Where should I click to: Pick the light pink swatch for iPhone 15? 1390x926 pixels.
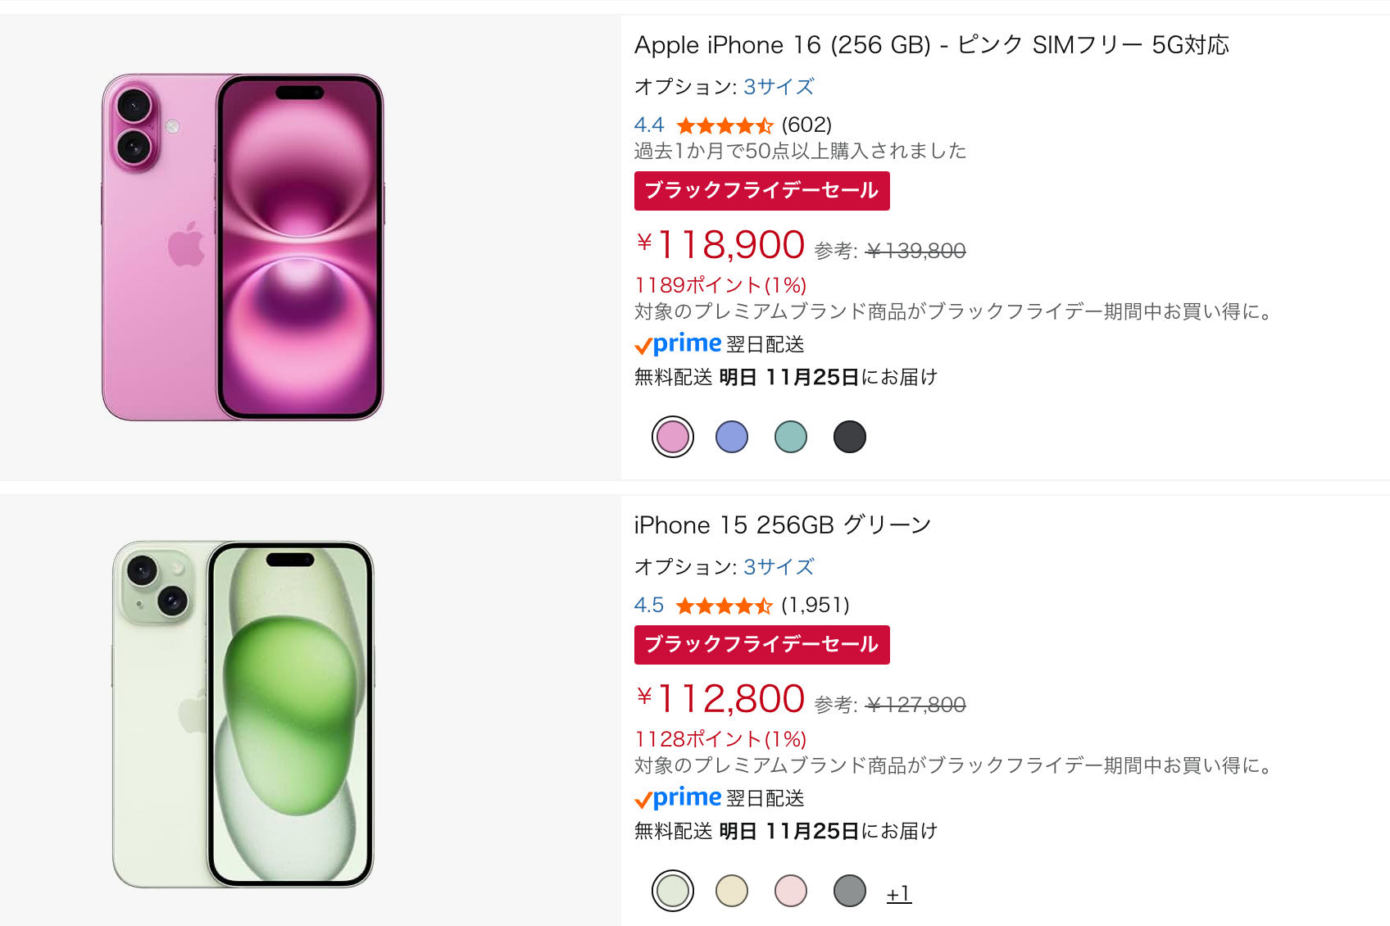tap(791, 891)
